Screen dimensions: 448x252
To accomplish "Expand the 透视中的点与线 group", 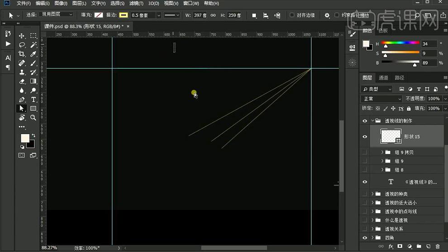I will (x=372, y=211).
